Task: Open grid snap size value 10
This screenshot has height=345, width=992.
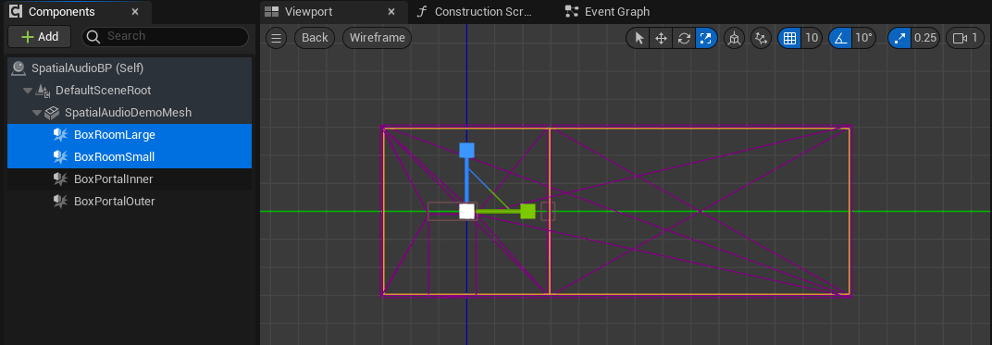Action: 812,38
